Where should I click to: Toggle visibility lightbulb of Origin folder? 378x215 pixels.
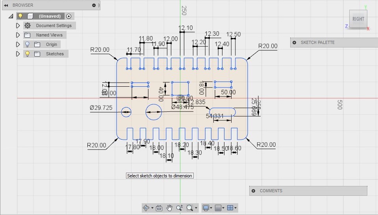[x=28, y=44]
